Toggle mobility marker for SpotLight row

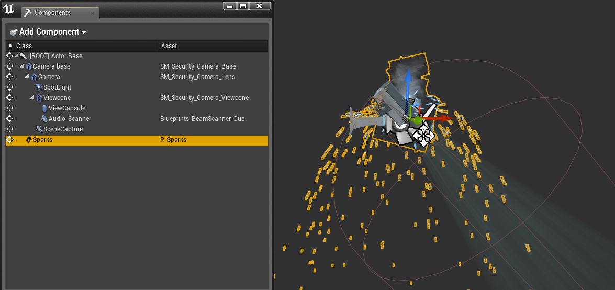(x=10, y=87)
